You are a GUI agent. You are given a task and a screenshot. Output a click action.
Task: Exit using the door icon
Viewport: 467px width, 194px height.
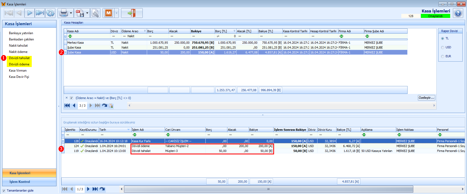click(132, 13)
